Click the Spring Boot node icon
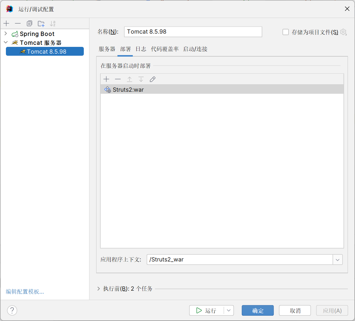This screenshot has height=321, width=355. 15,34
